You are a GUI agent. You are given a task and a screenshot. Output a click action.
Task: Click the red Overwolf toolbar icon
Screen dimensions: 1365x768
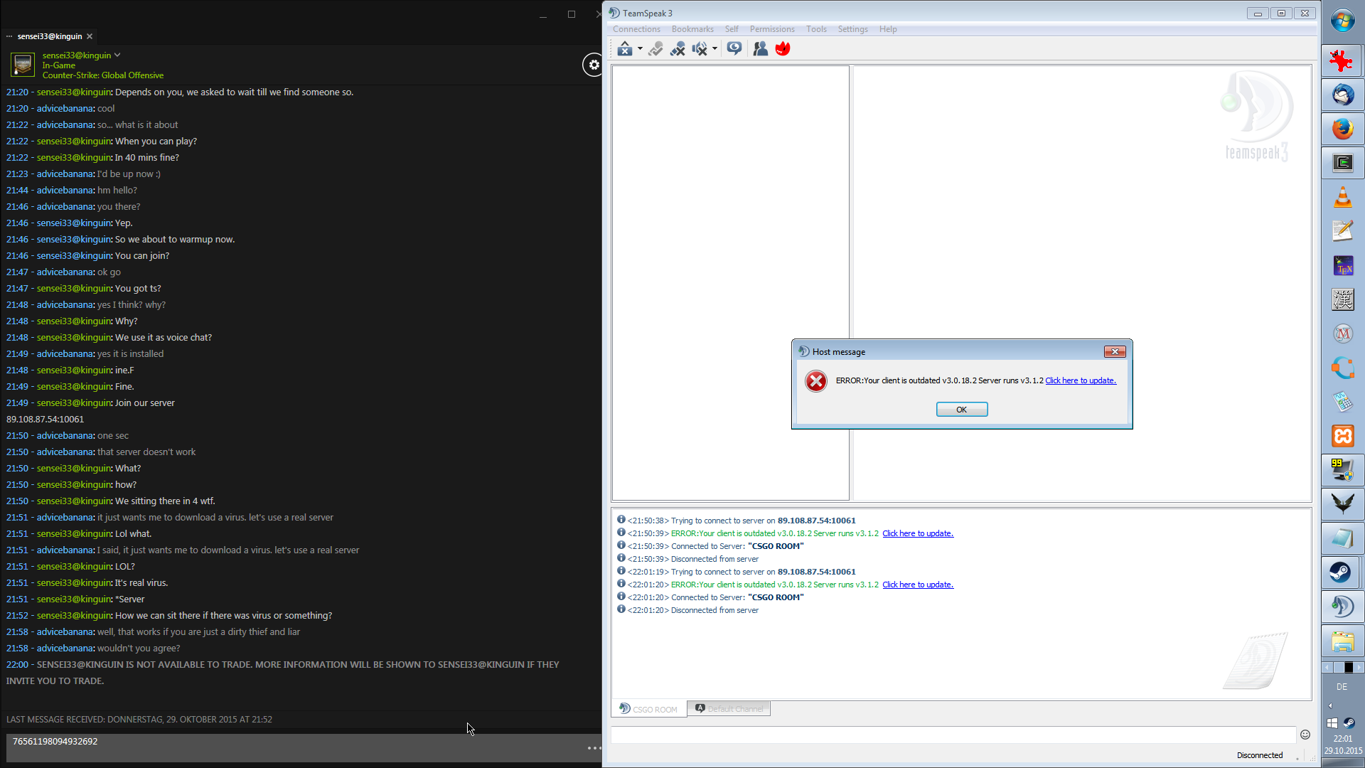783,48
